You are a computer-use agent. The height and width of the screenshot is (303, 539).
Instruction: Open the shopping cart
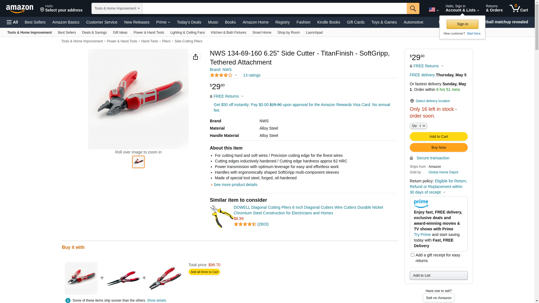(x=519, y=8)
